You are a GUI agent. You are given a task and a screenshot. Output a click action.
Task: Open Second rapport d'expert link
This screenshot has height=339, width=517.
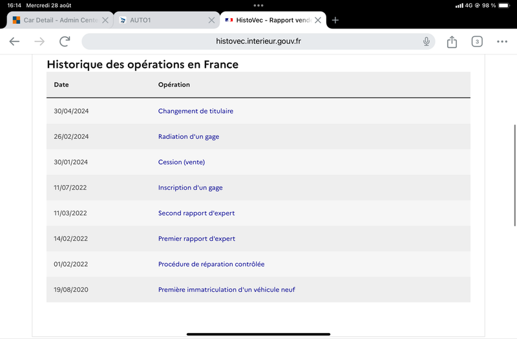196,213
